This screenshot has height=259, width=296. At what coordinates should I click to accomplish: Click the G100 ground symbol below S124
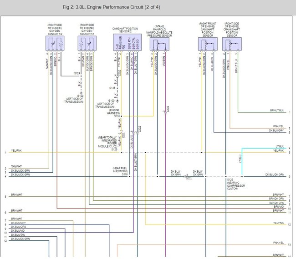[x=81, y=93]
